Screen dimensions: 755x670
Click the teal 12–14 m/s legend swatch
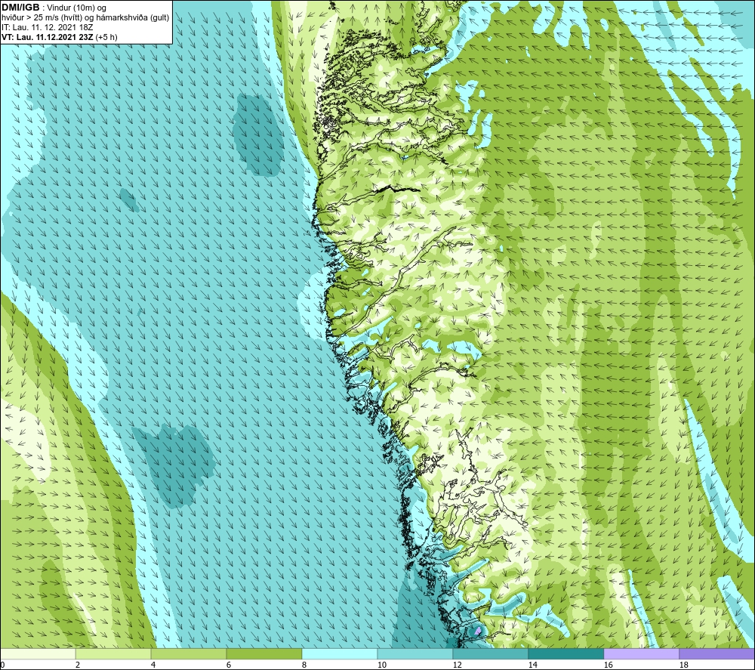[491, 654]
